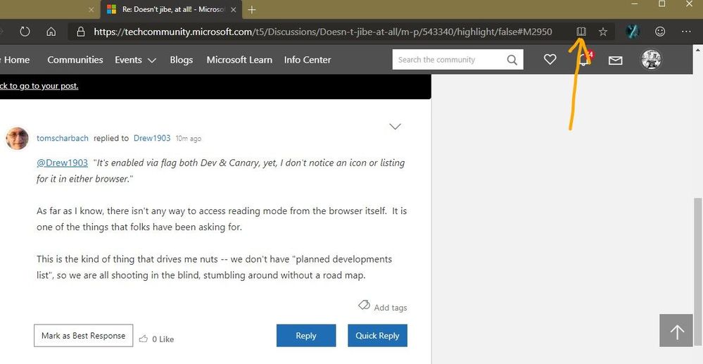Expand the Events dropdown menu
The height and width of the screenshot is (364, 703).
click(135, 60)
